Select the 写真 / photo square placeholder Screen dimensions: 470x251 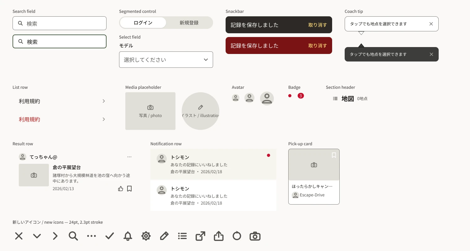coord(150,111)
